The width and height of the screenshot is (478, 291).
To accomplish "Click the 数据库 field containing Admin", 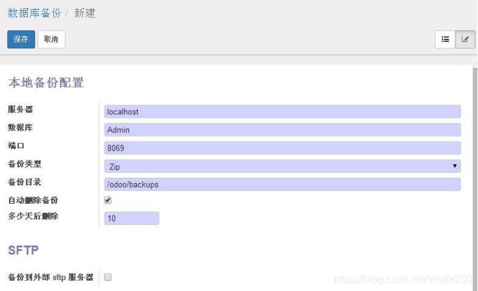I will coord(282,130).
